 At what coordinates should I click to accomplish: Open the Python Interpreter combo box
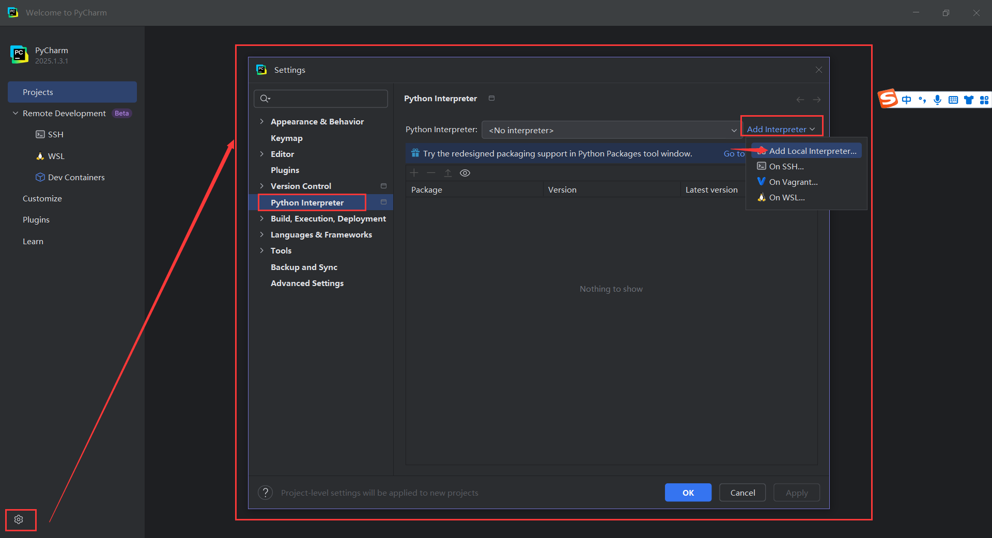point(611,130)
